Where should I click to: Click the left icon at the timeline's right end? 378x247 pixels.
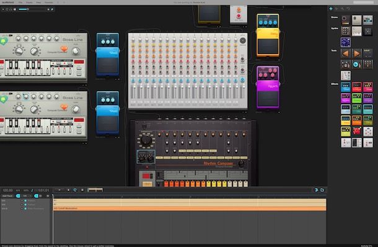pos(317,191)
